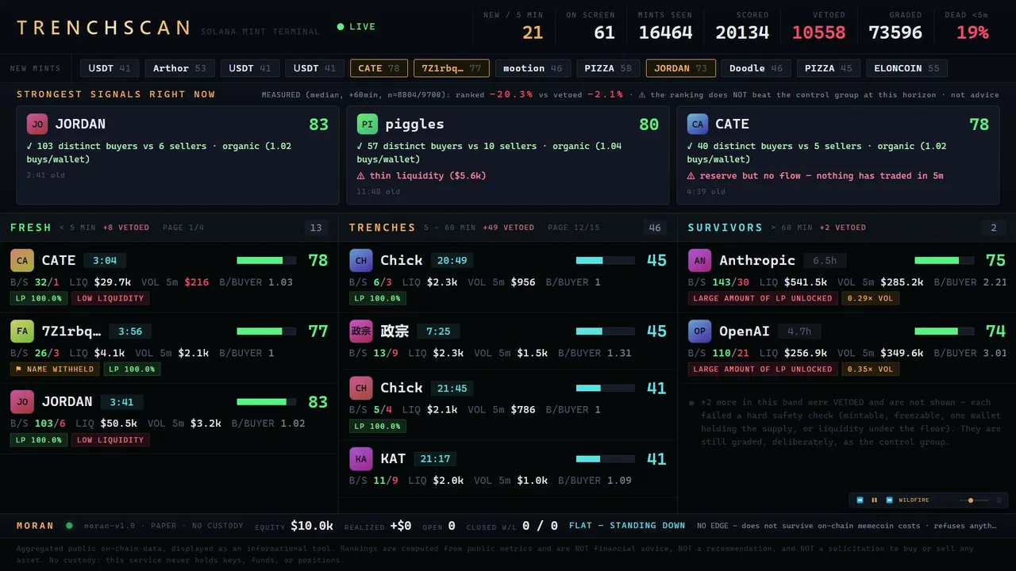
Task: Click the VETOED 10558 header stat
Action: (818, 26)
